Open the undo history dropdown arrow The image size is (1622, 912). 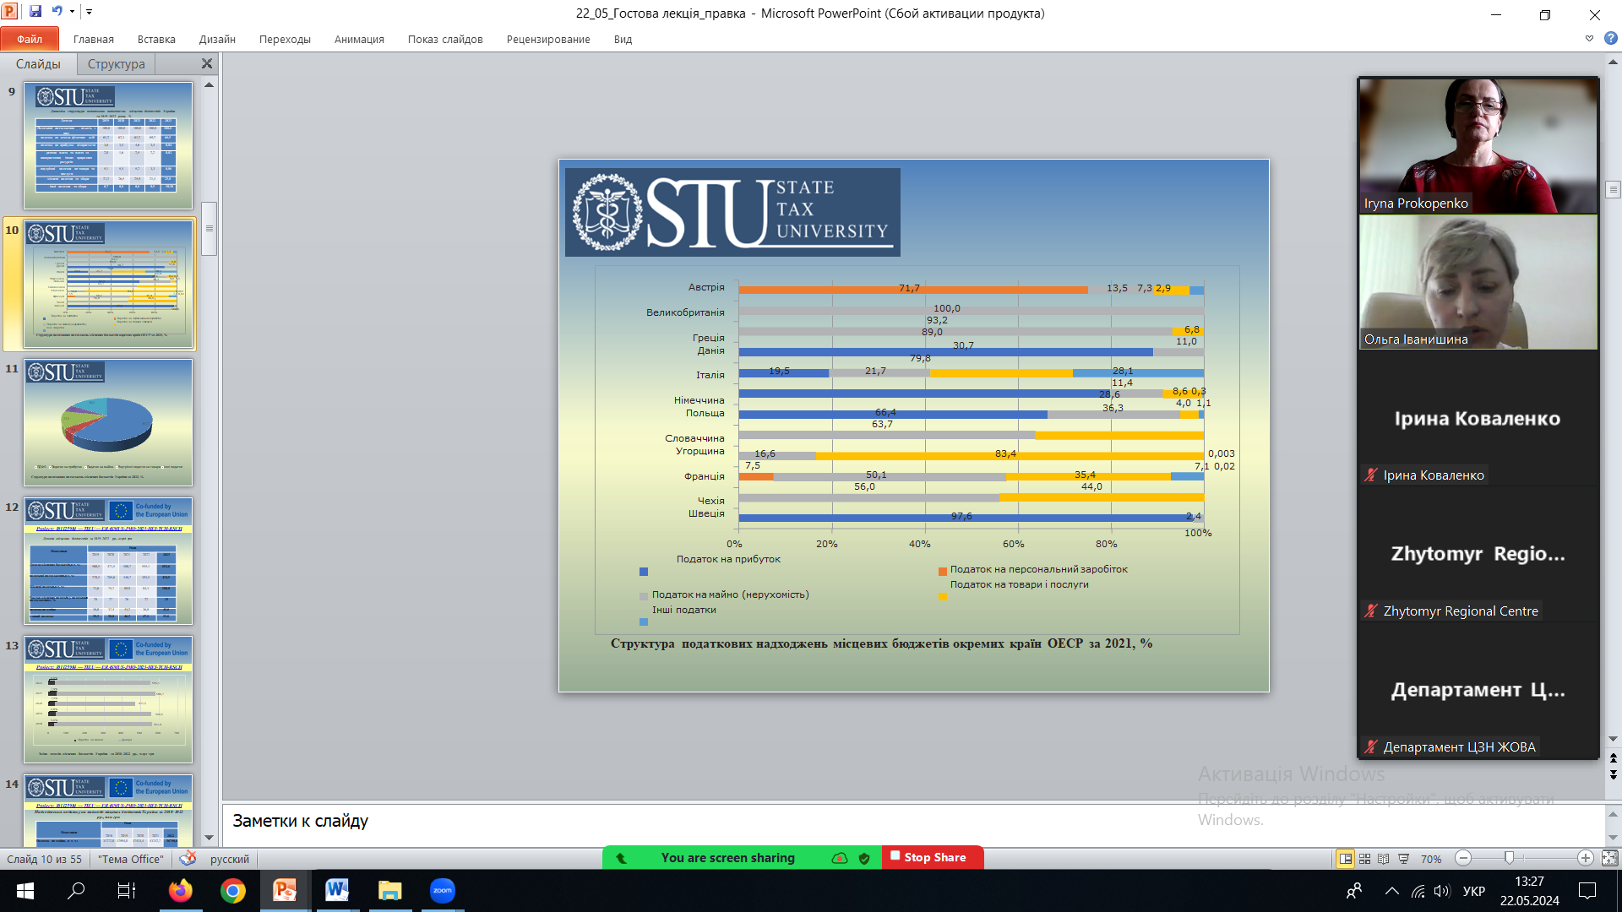tap(72, 12)
